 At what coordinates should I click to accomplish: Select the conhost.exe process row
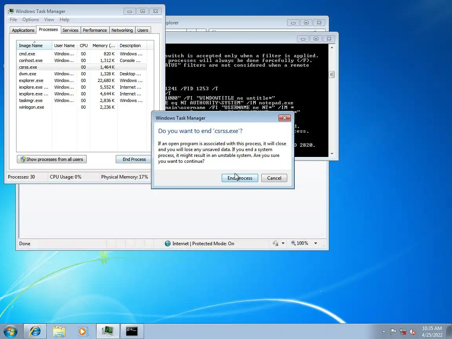coord(82,60)
